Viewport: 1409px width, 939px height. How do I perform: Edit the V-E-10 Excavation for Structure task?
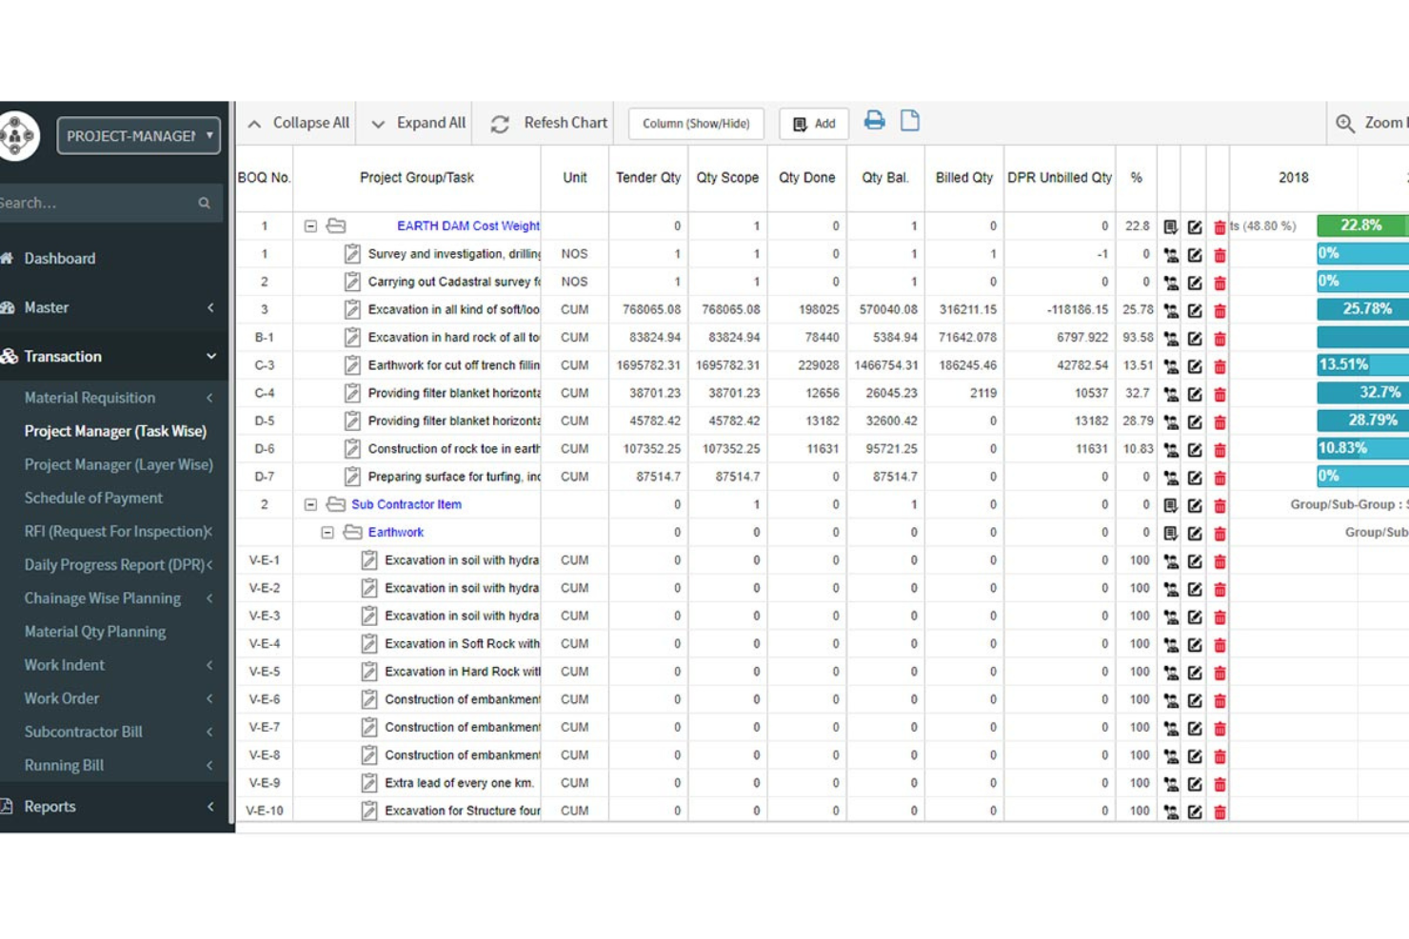tap(1195, 812)
